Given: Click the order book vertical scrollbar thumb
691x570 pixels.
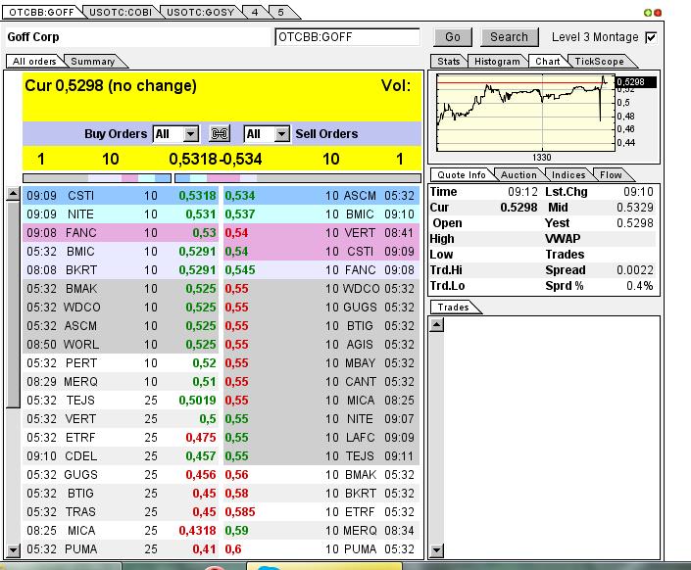Looking at the screenshot, I should [x=13, y=305].
